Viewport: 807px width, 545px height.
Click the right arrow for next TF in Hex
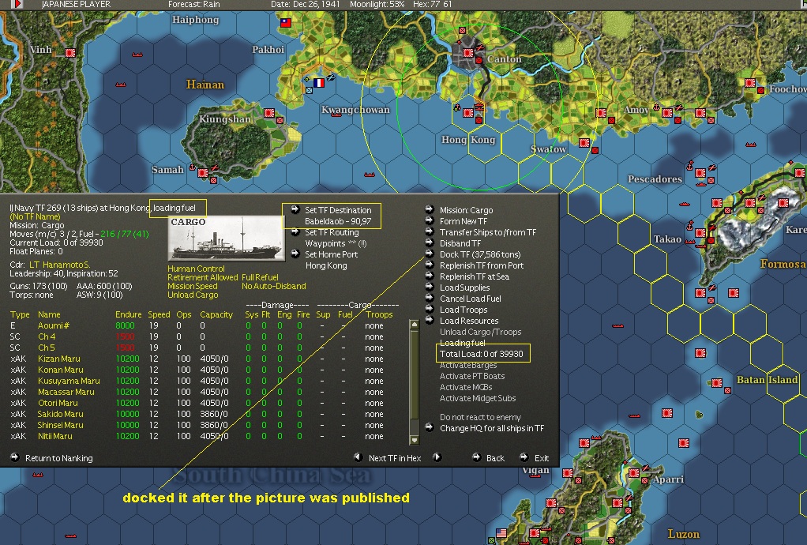point(437,457)
